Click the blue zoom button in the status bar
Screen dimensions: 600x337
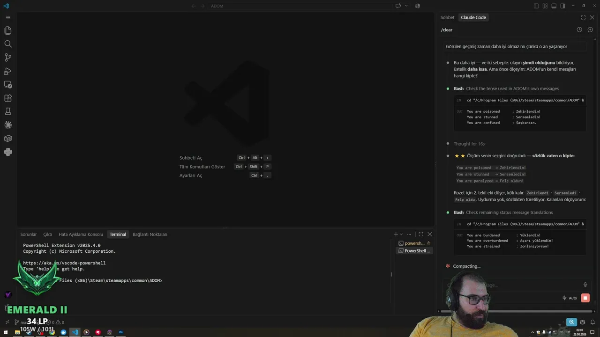[x=571, y=322]
